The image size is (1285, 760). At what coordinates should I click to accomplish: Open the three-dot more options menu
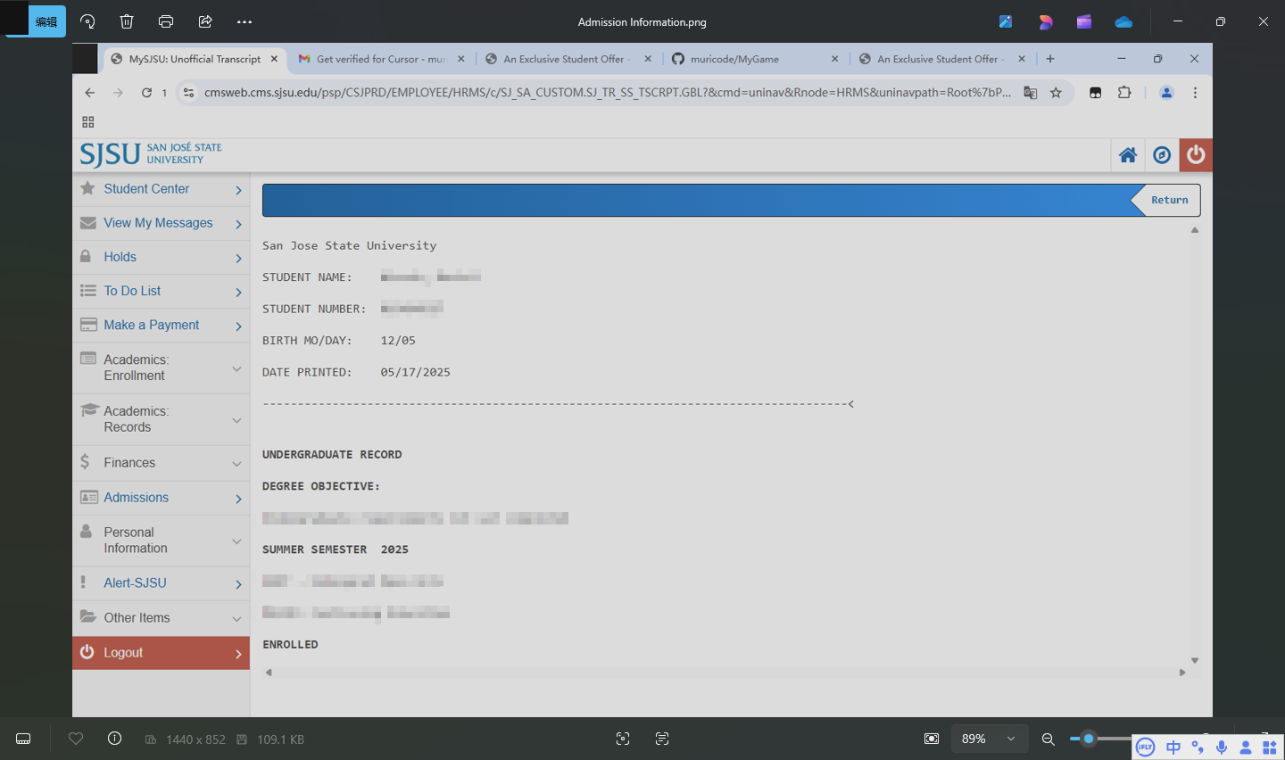(x=245, y=21)
